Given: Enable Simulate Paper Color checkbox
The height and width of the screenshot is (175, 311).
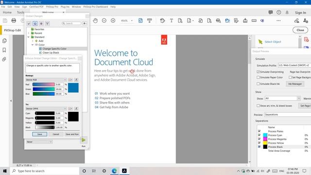Looking at the screenshot, I should (x=258, y=77).
